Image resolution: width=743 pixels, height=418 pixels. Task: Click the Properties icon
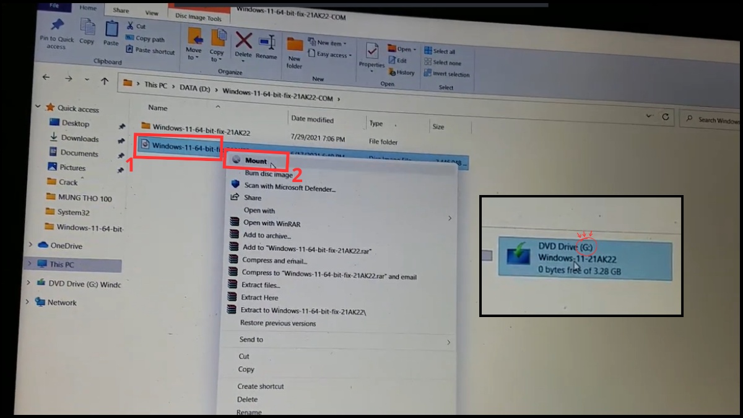coord(372,51)
